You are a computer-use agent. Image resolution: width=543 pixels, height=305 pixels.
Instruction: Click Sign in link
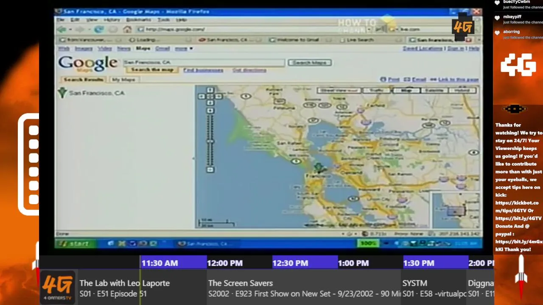455,49
